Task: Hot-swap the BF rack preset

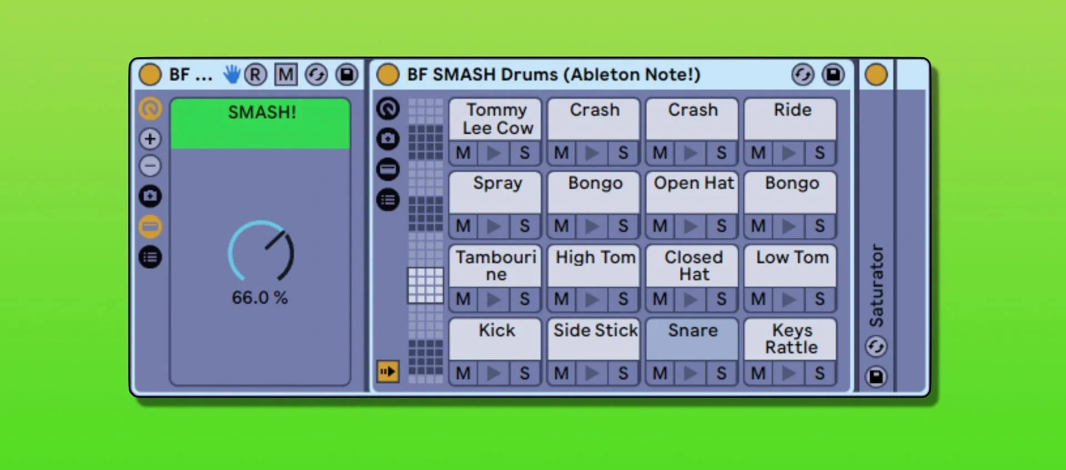Action: (x=316, y=74)
